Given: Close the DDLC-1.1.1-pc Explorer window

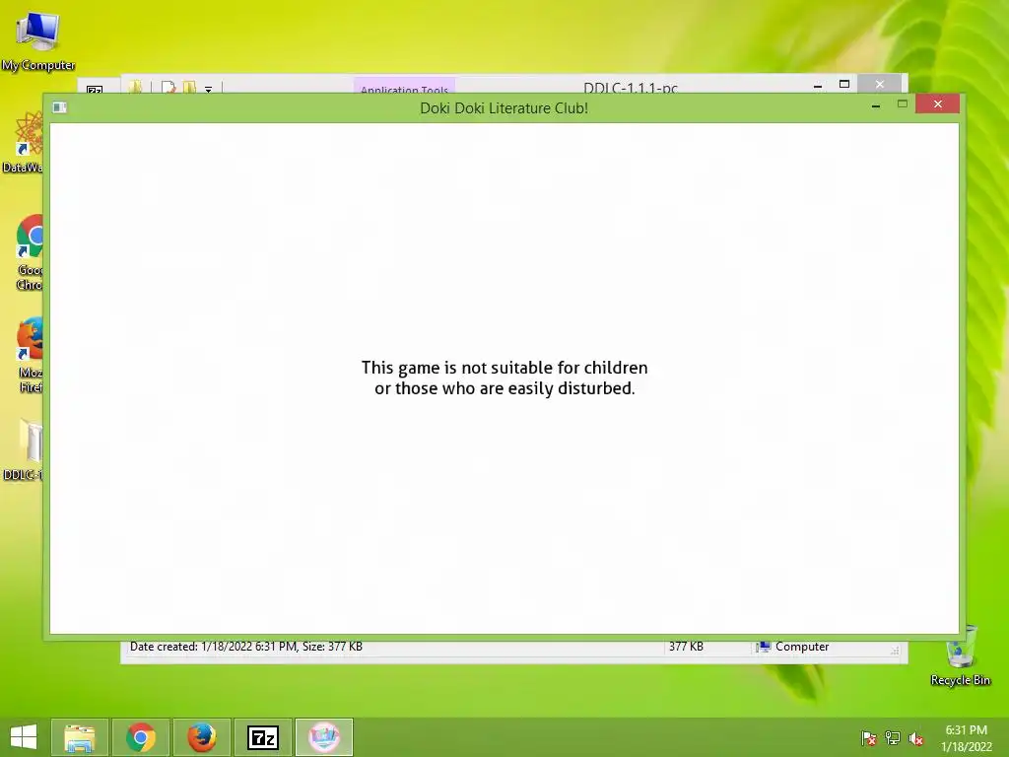Looking at the screenshot, I should (880, 85).
